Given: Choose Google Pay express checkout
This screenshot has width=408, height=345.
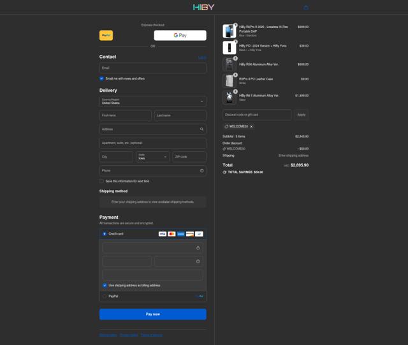Looking at the screenshot, I should click(180, 36).
